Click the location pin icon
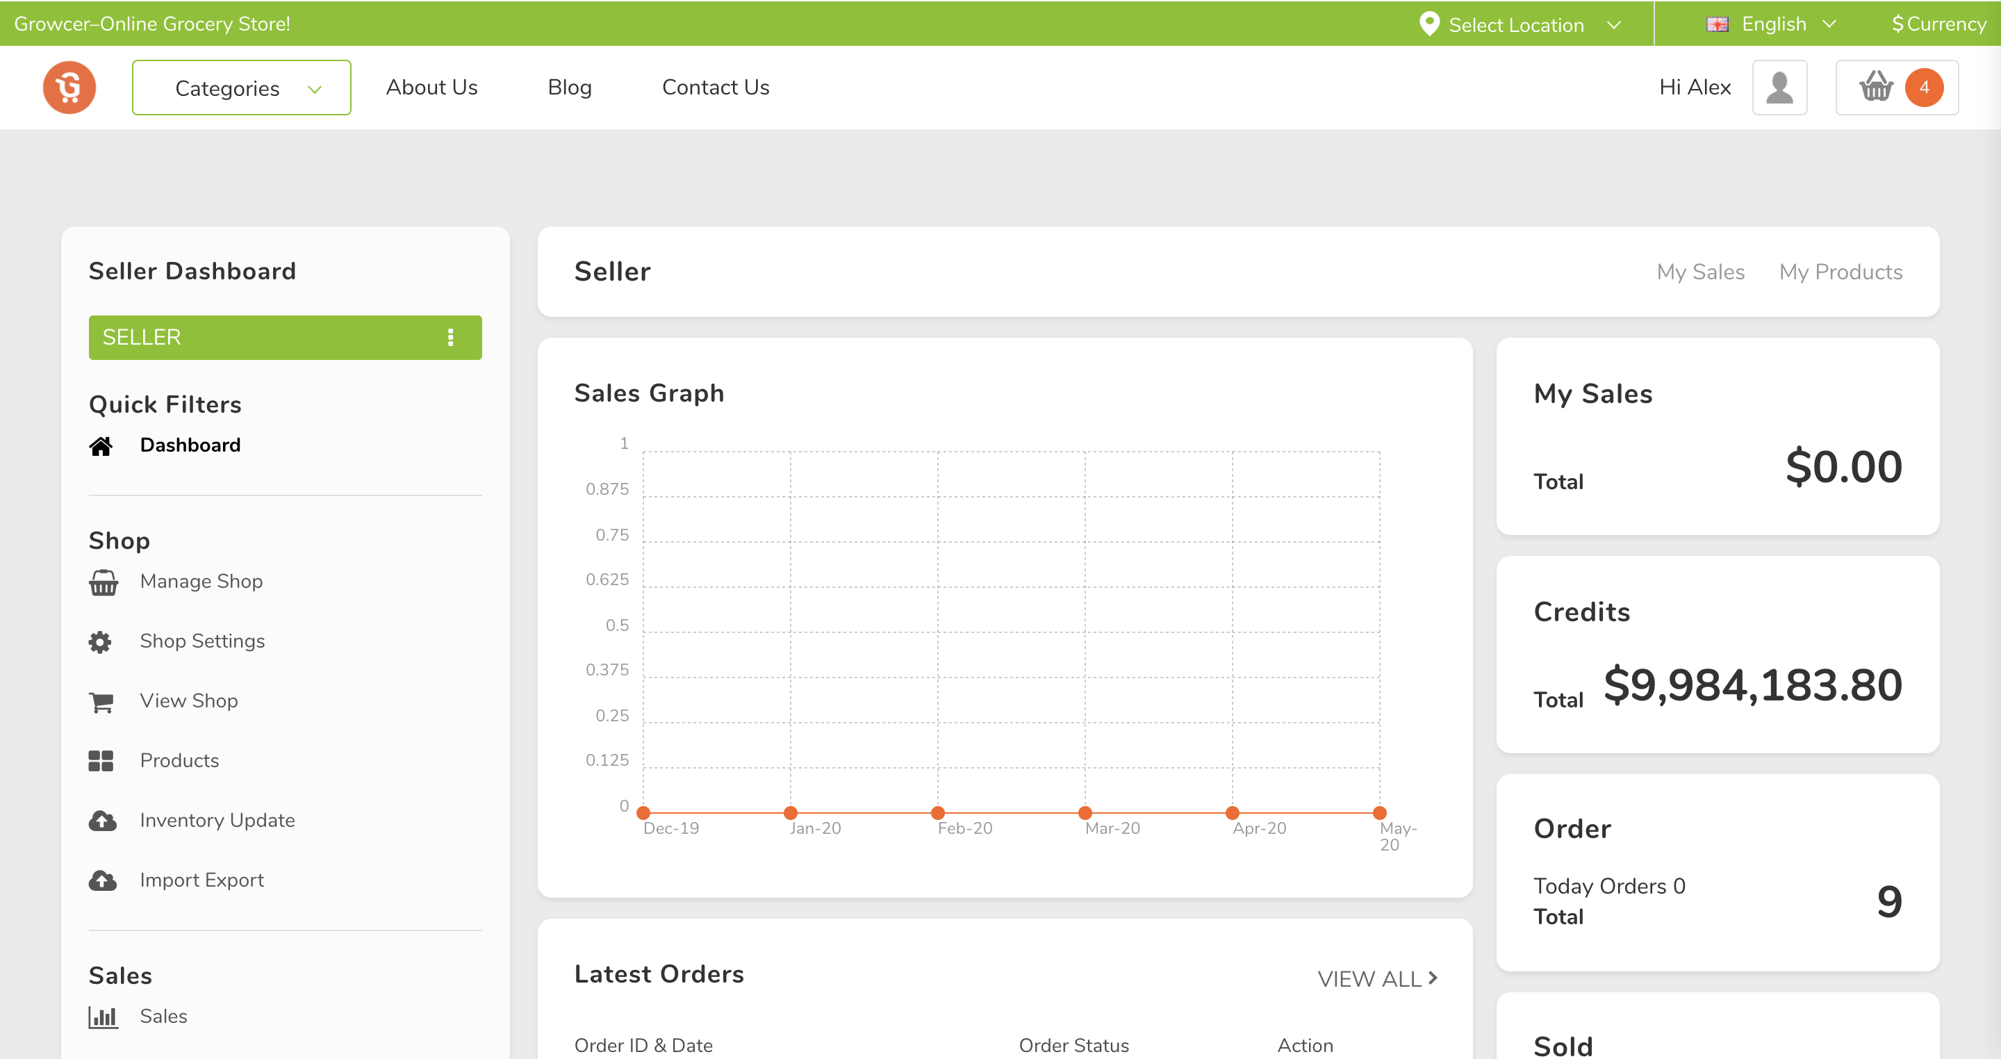 [x=1429, y=24]
